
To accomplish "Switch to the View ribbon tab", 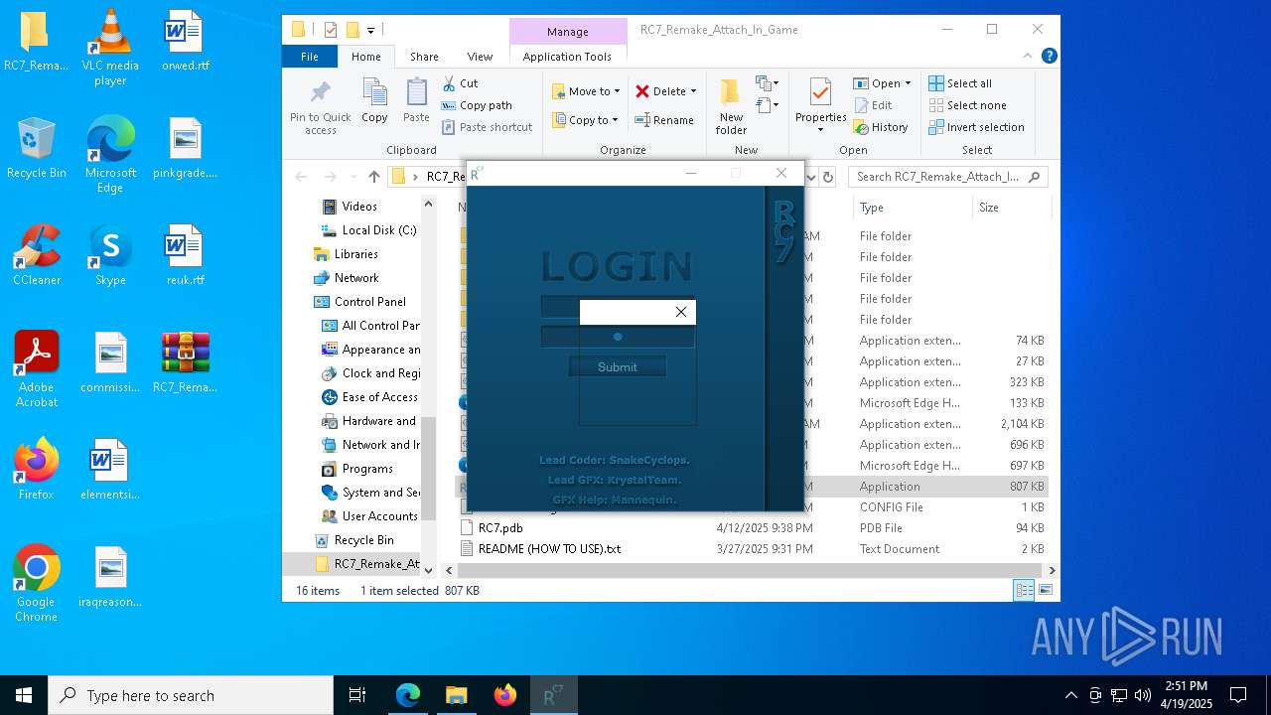I will 480,57.
